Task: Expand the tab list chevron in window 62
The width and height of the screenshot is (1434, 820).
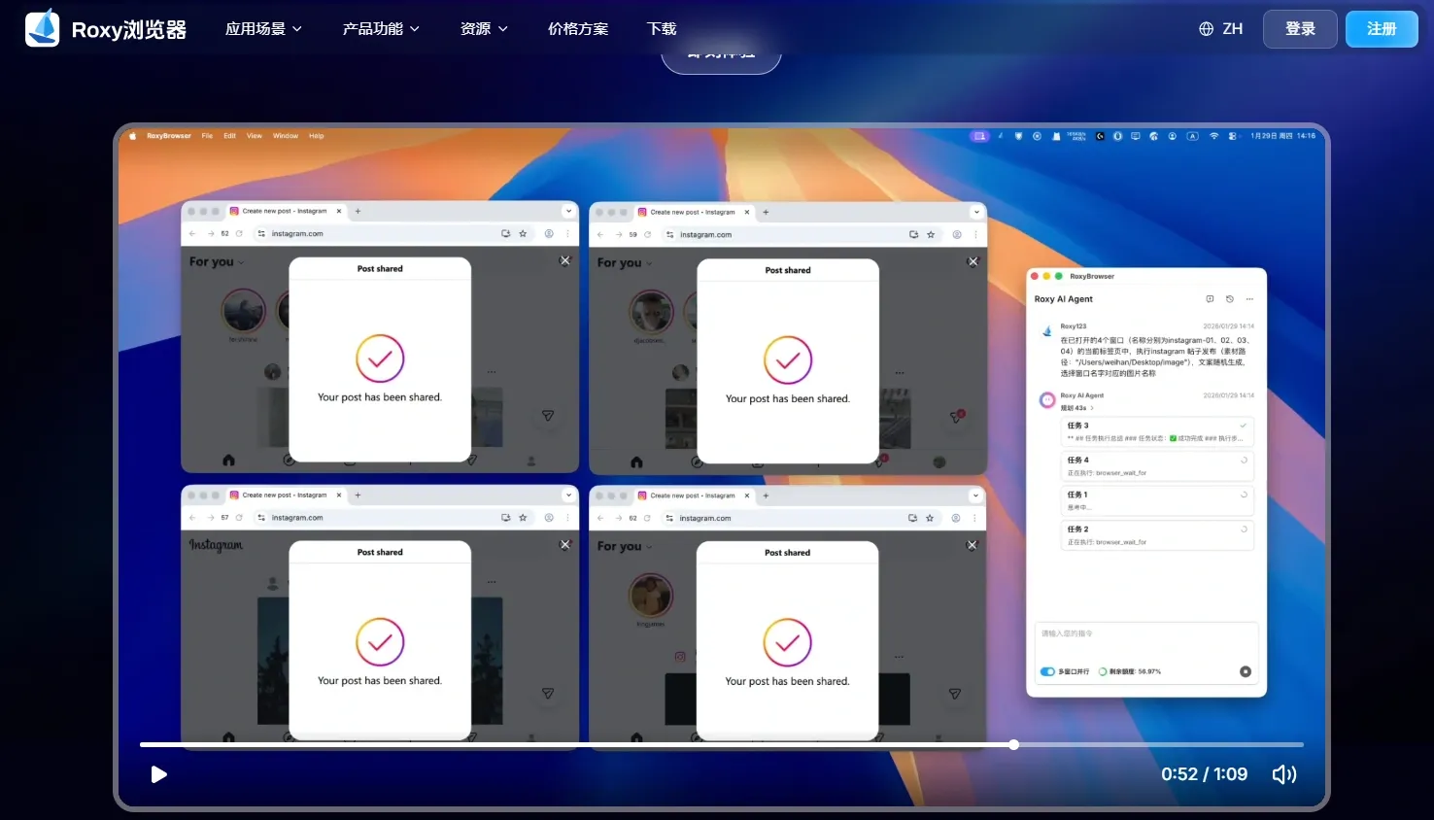Action: coord(976,495)
